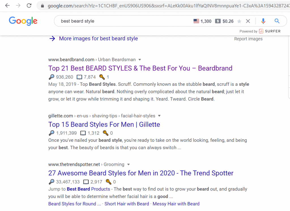Click the key icon for Trend Spotter result
The width and height of the screenshot is (290, 211).
click(x=108, y=182)
